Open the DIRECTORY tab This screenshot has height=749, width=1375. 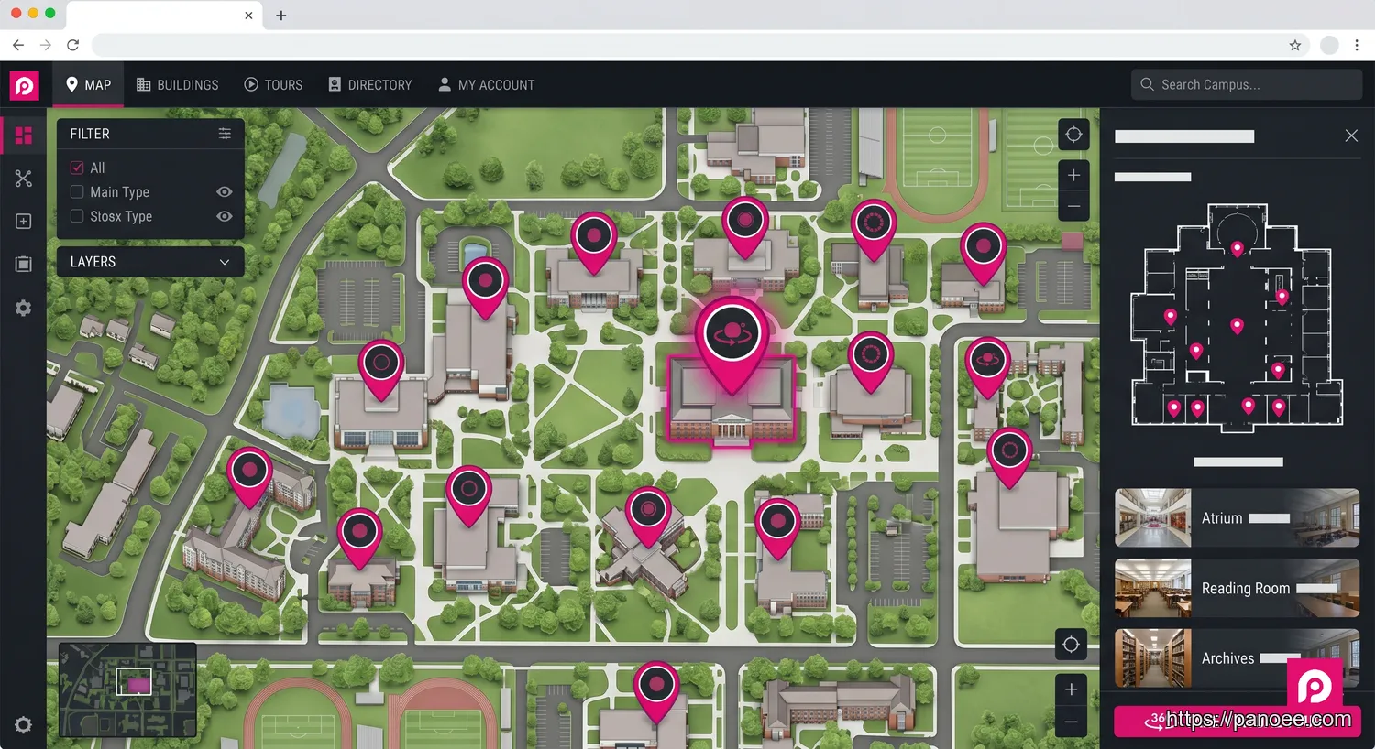coord(370,85)
